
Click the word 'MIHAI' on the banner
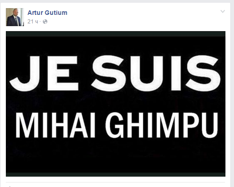pyautogui.click(x=55, y=125)
